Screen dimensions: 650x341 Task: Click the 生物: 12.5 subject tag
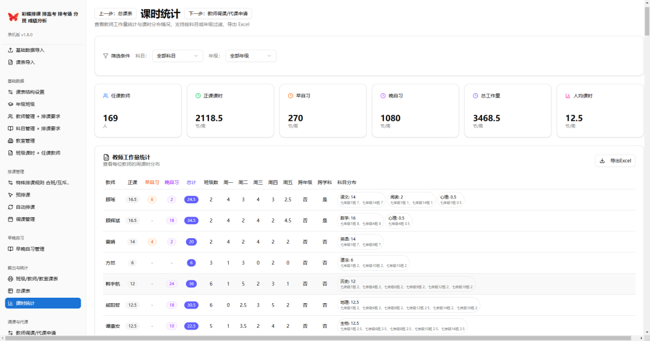pyautogui.click(x=403, y=326)
